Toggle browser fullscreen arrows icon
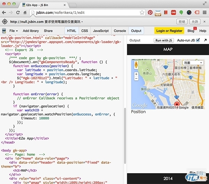 pos(204,3)
